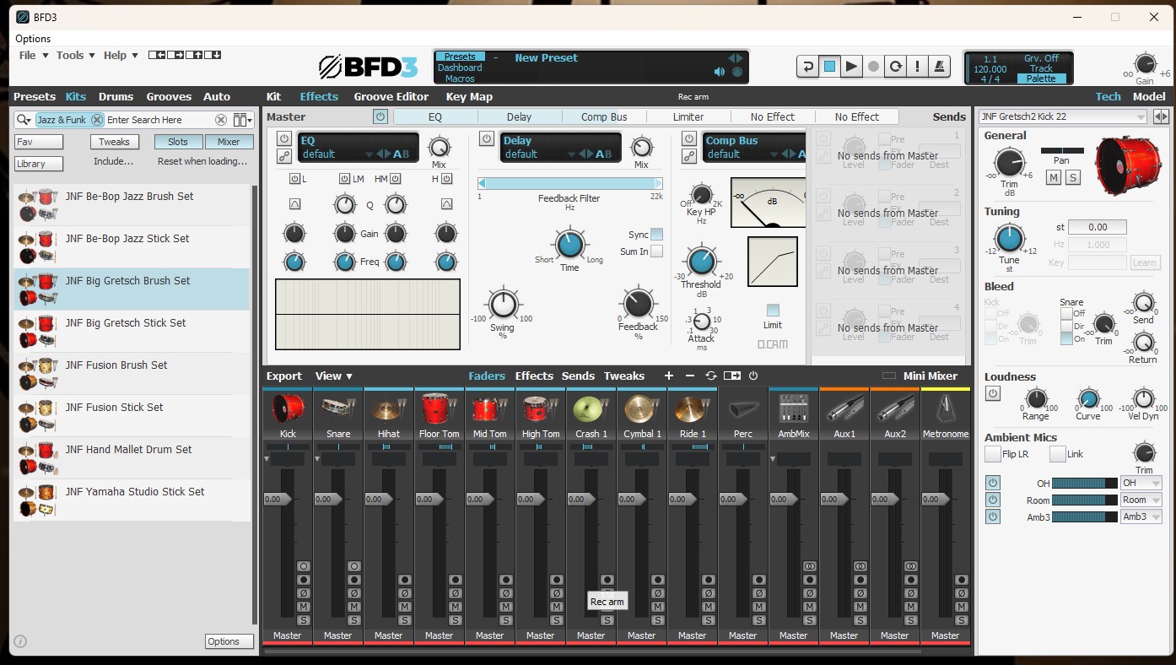
Task: Toggle the OH ambient mic power
Action: pyautogui.click(x=993, y=484)
